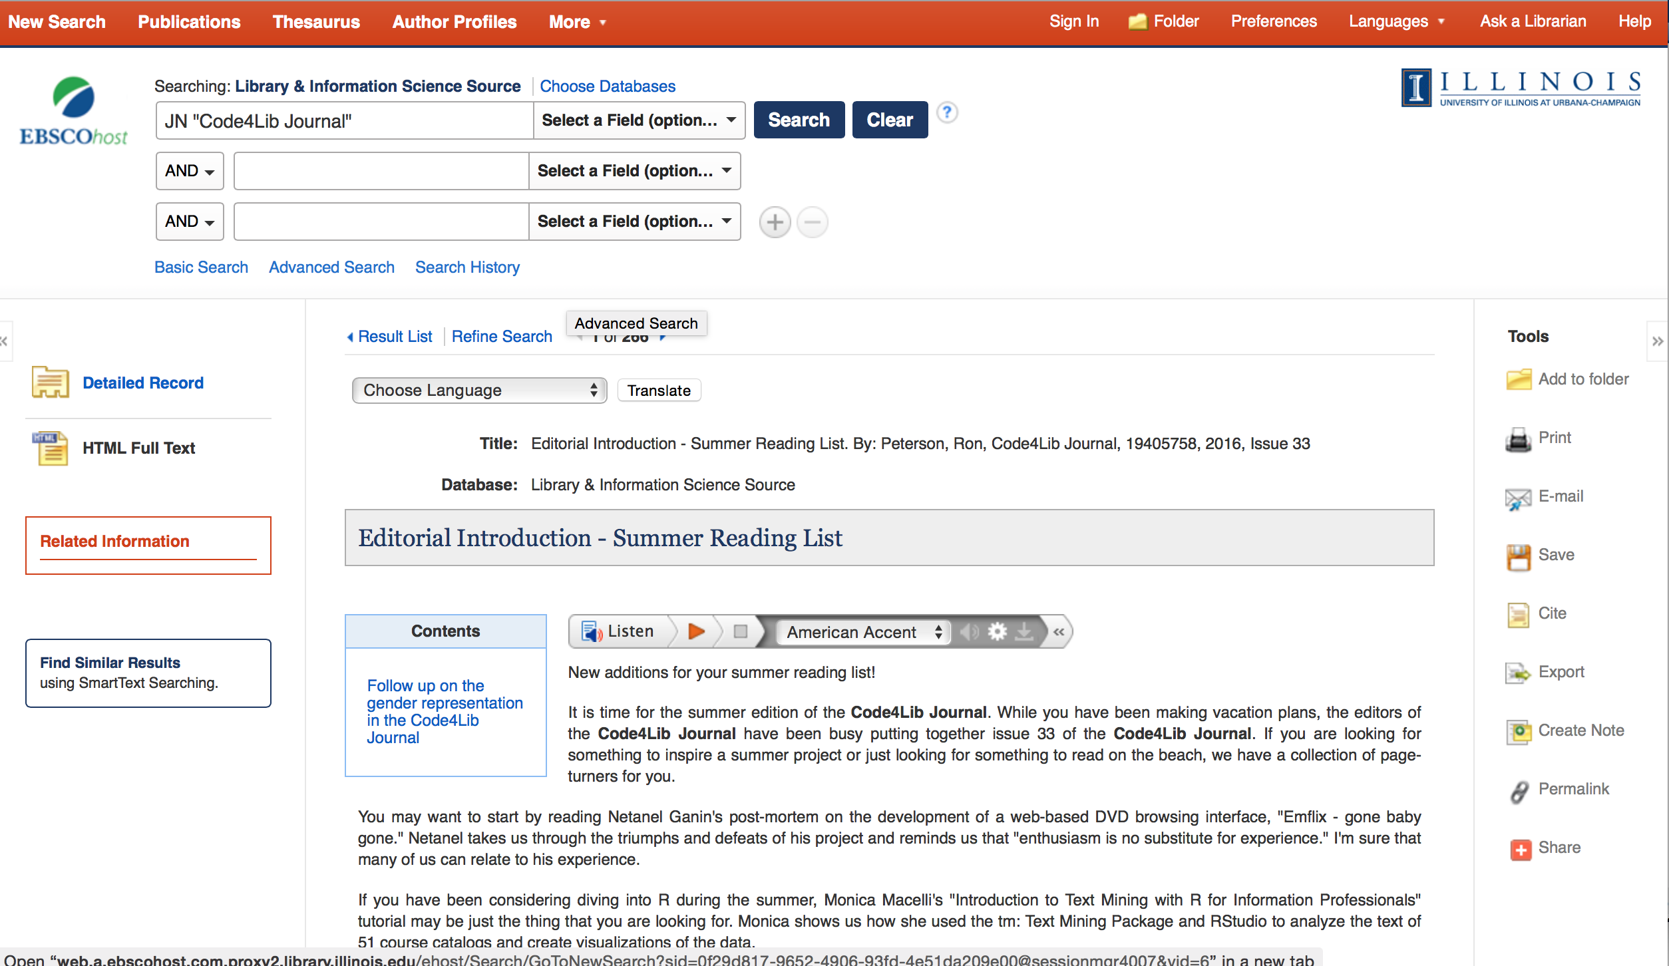Open third row Select a Field dropdown
This screenshot has height=966, width=1669.
pyautogui.click(x=634, y=222)
